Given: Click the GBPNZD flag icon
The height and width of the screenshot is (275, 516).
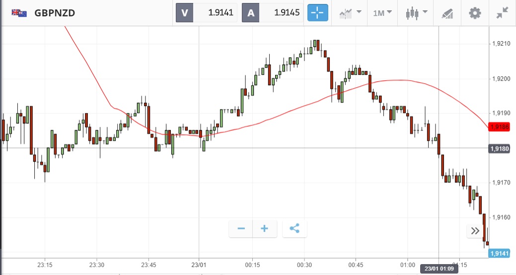Looking at the screenshot, I should pyautogui.click(x=19, y=13).
